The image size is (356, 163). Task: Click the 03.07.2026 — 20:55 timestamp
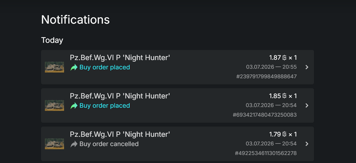pos(271,67)
